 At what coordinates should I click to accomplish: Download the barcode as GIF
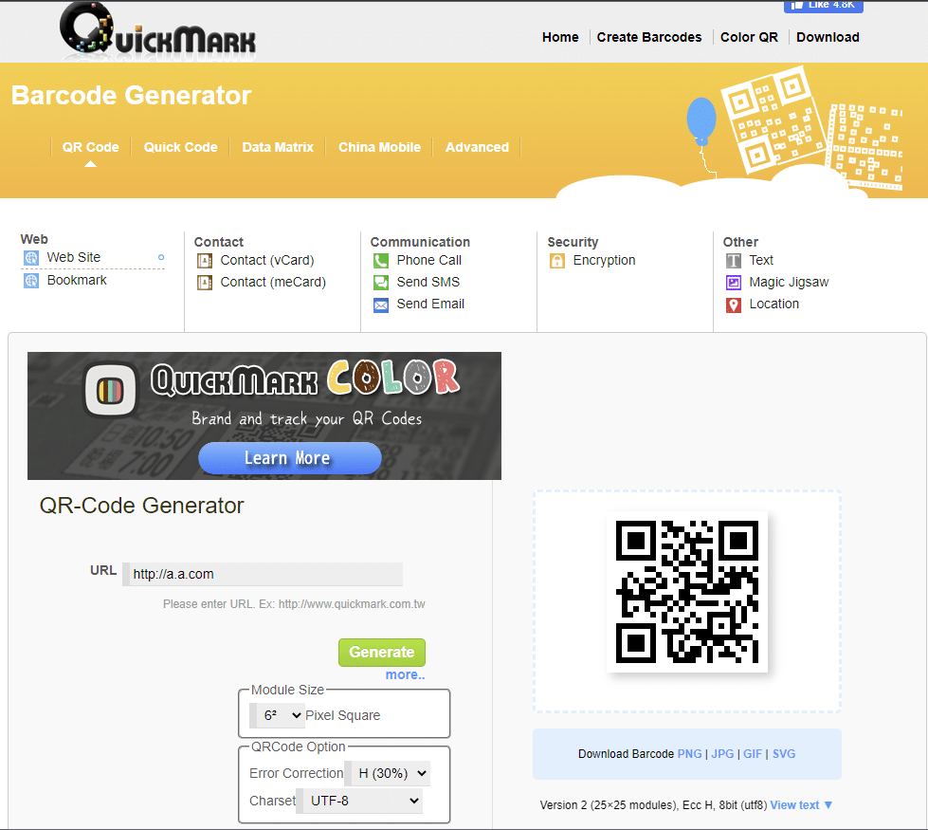(753, 754)
